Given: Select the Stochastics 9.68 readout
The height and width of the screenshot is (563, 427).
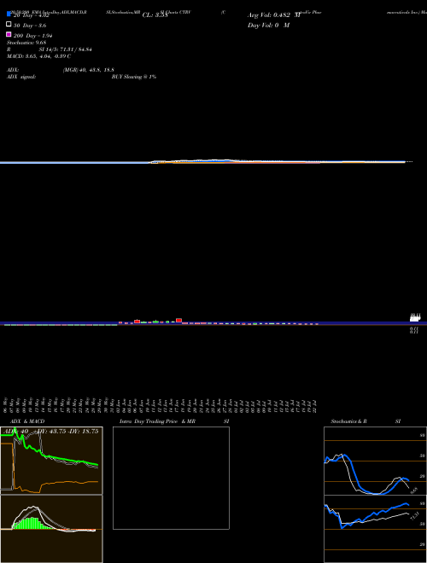Looking at the screenshot, I should 26,43.
